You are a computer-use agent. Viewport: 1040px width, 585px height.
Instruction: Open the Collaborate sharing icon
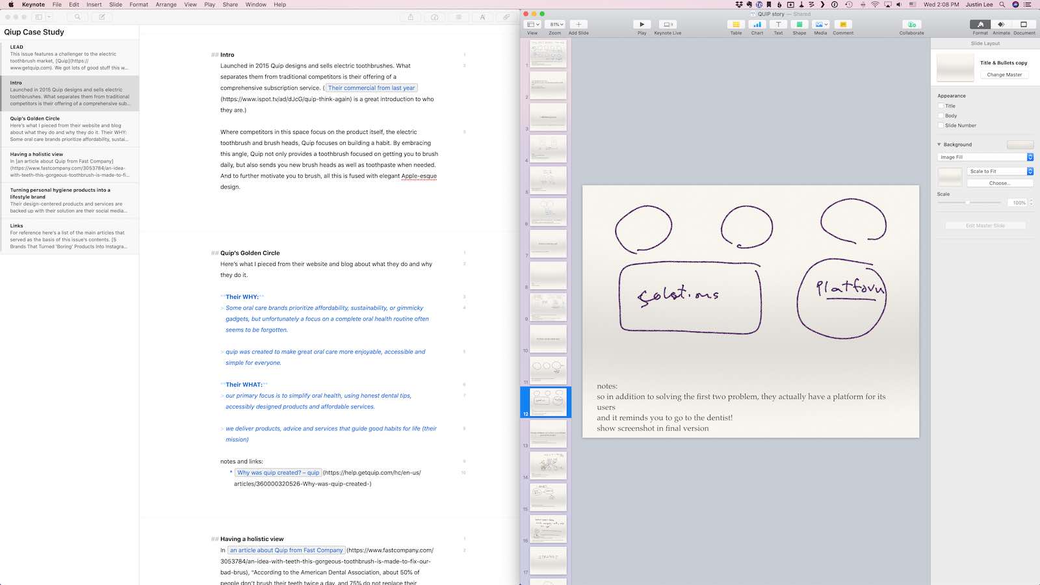coord(911,25)
